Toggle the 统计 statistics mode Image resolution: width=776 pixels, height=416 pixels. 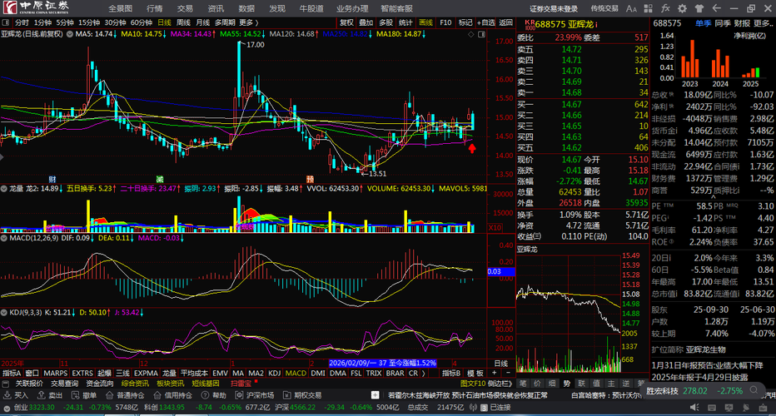point(405,22)
